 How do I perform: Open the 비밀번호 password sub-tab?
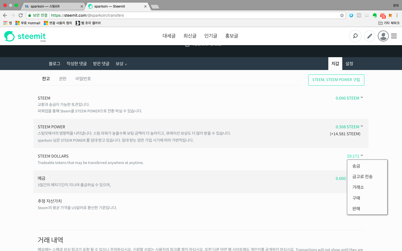click(x=83, y=79)
